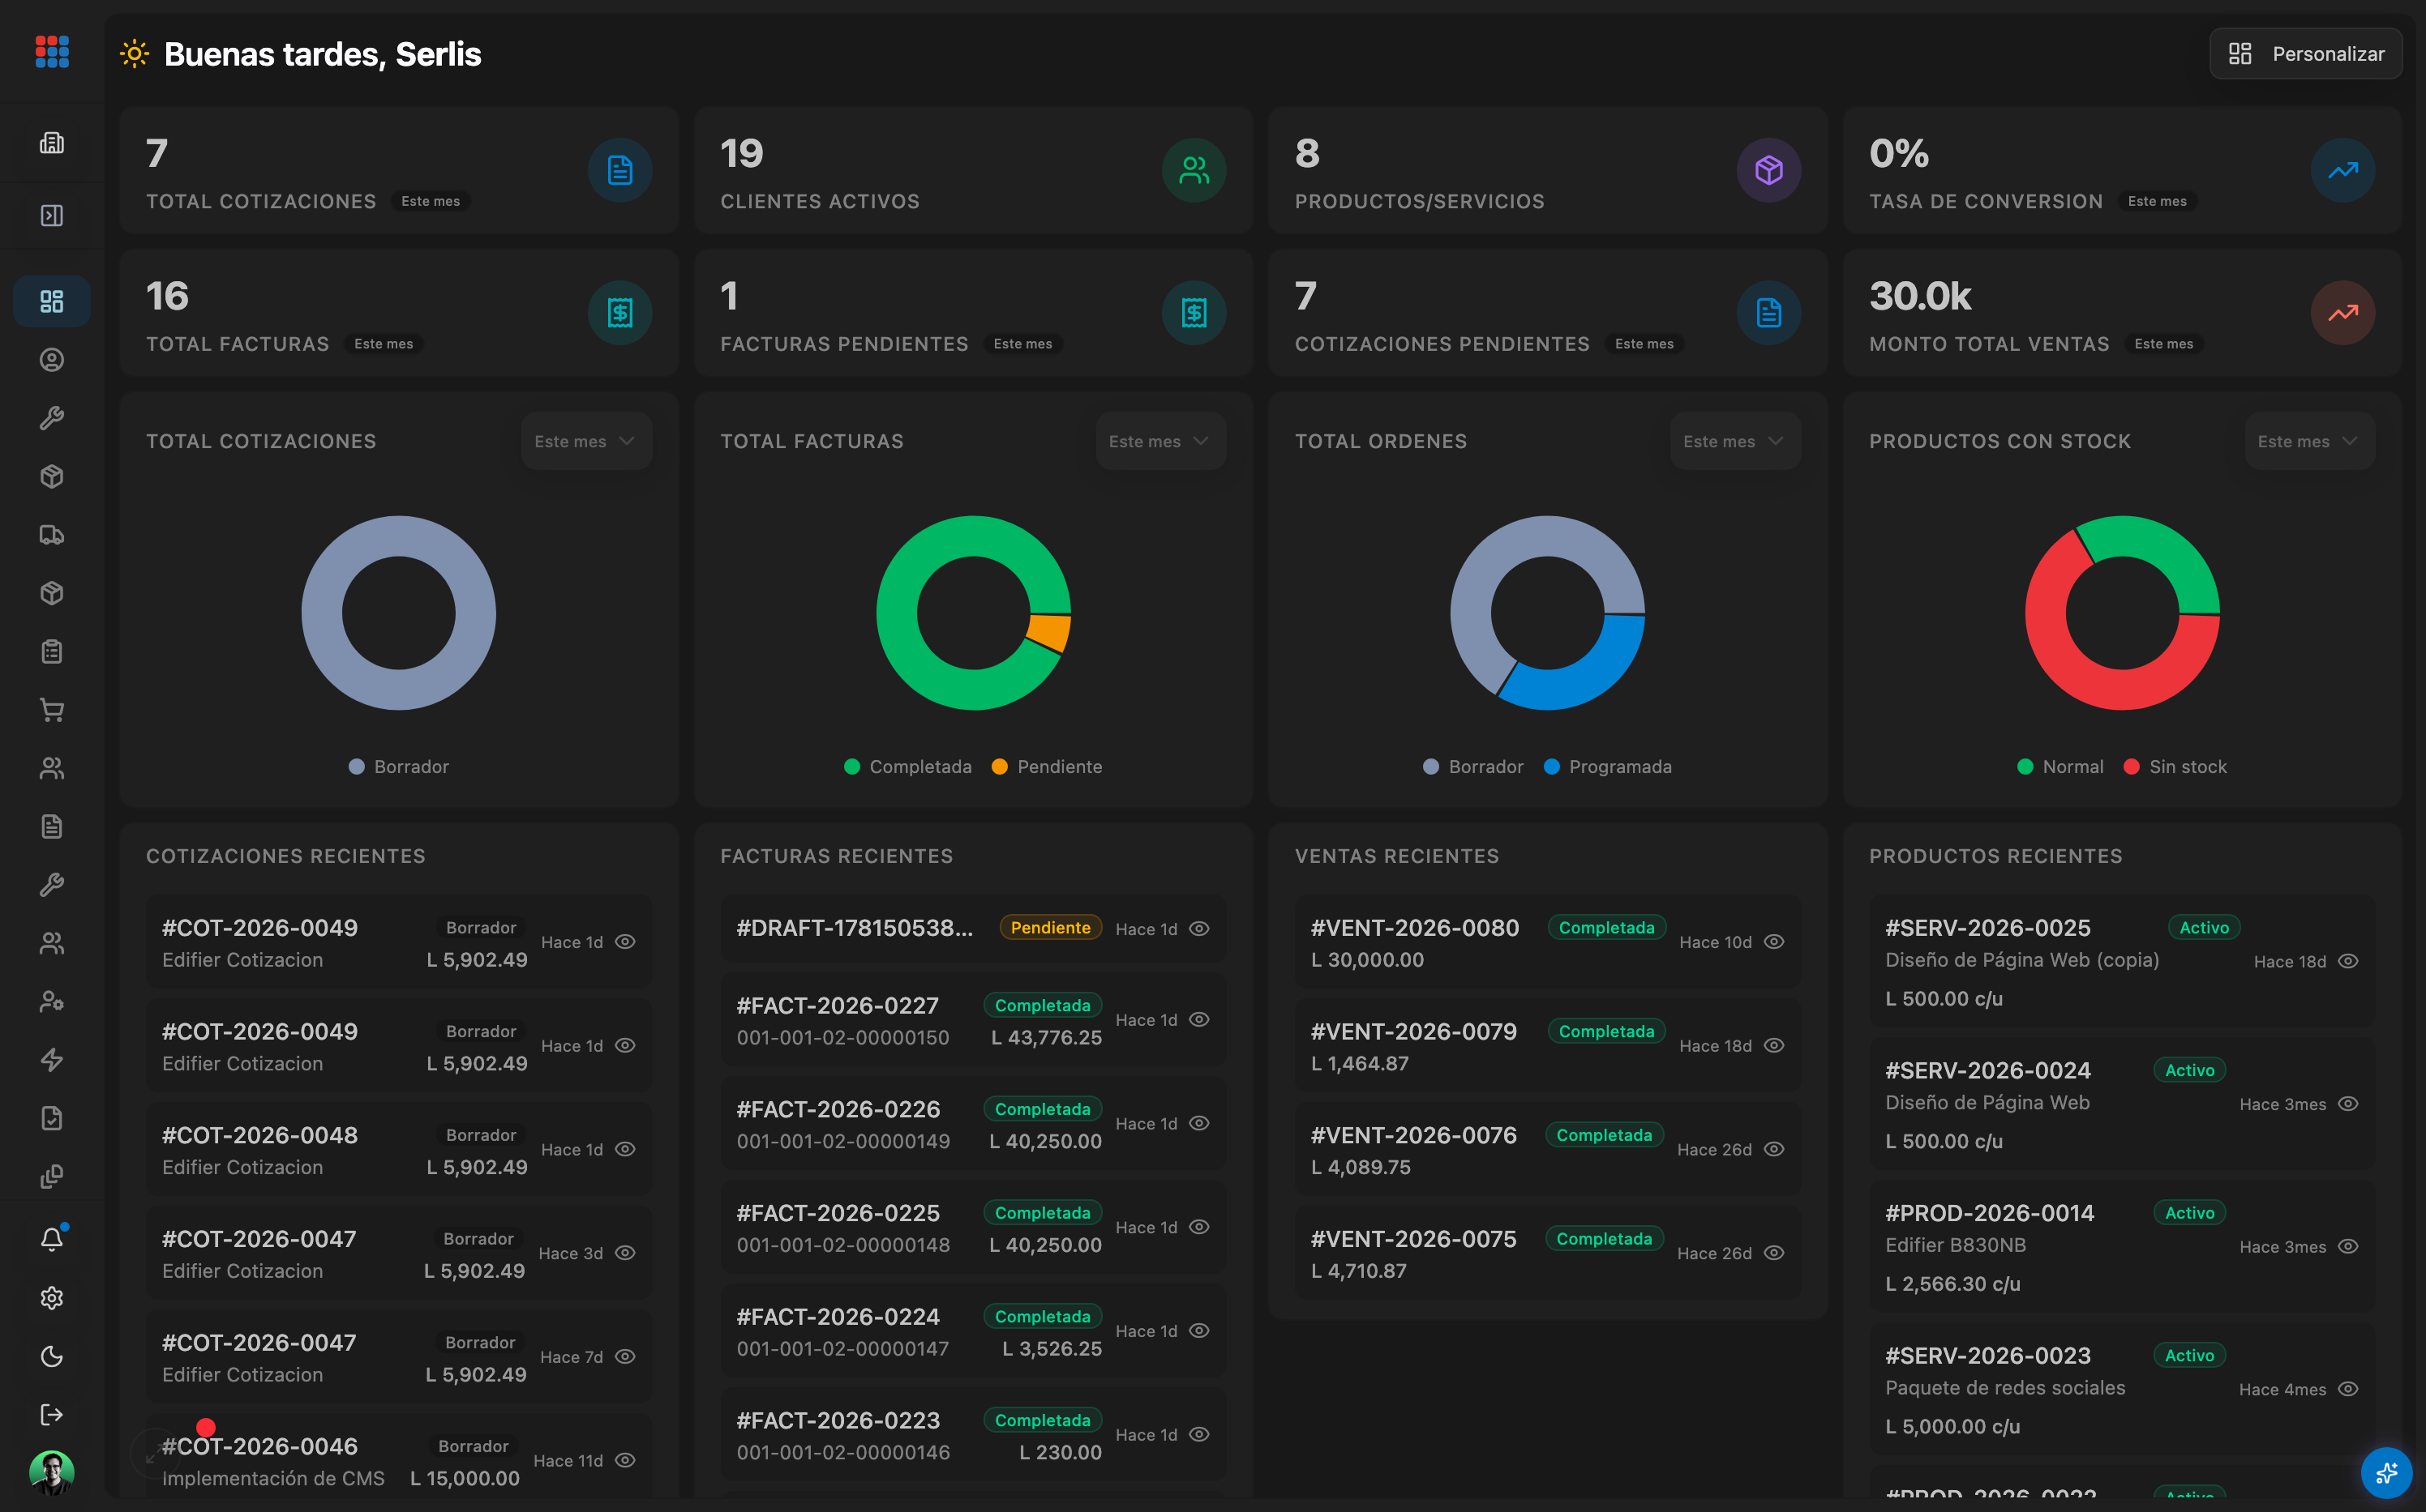
Task: Click the Monto Total Ventas stat card
Action: click(x=2122, y=313)
